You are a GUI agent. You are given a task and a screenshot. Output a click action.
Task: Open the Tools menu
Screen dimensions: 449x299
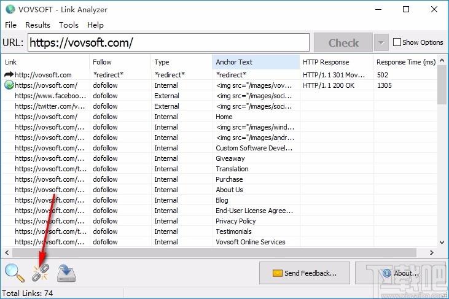click(69, 25)
